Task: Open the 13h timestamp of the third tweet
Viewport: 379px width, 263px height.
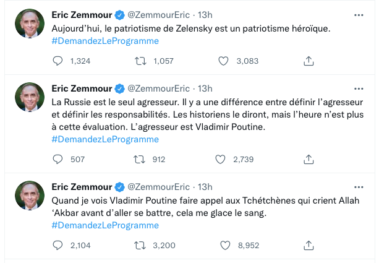Action: [x=205, y=187]
